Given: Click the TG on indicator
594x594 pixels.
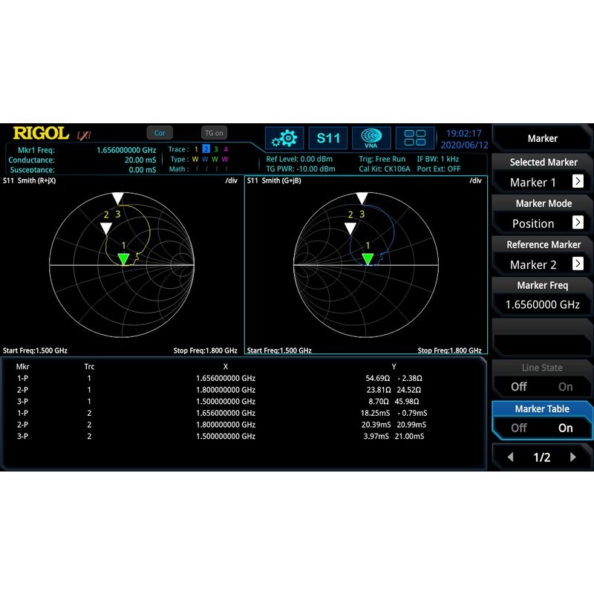Looking at the screenshot, I should click(214, 133).
